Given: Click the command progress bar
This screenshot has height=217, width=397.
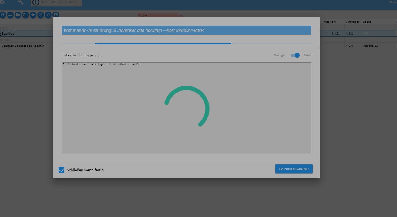Looking at the screenshot, I should [x=187, y=43].
